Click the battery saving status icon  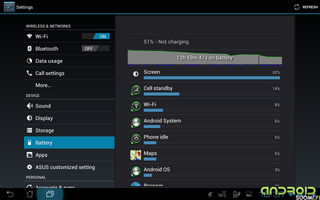click(x=236, y=194)
